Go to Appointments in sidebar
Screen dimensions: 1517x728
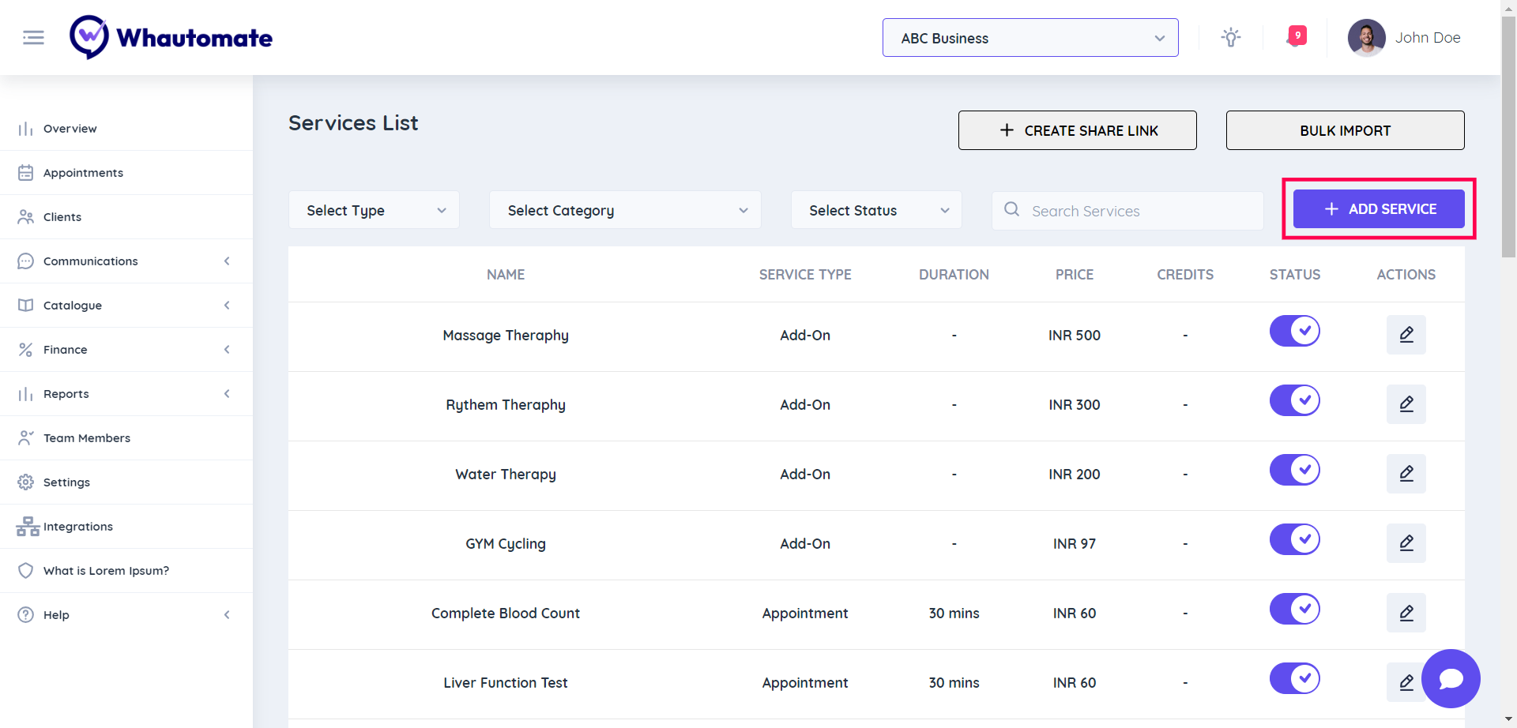click(83, 173)
